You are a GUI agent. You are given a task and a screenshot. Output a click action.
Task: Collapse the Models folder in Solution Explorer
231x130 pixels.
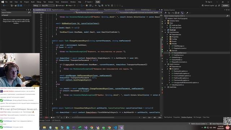point(167,44)
